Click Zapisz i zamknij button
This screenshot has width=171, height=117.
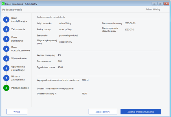103,112
